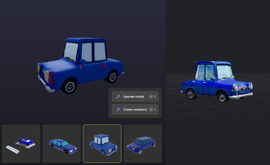Click the '1' credit cost on Create variations
This screenshot has height=165, width=270.
155,109
